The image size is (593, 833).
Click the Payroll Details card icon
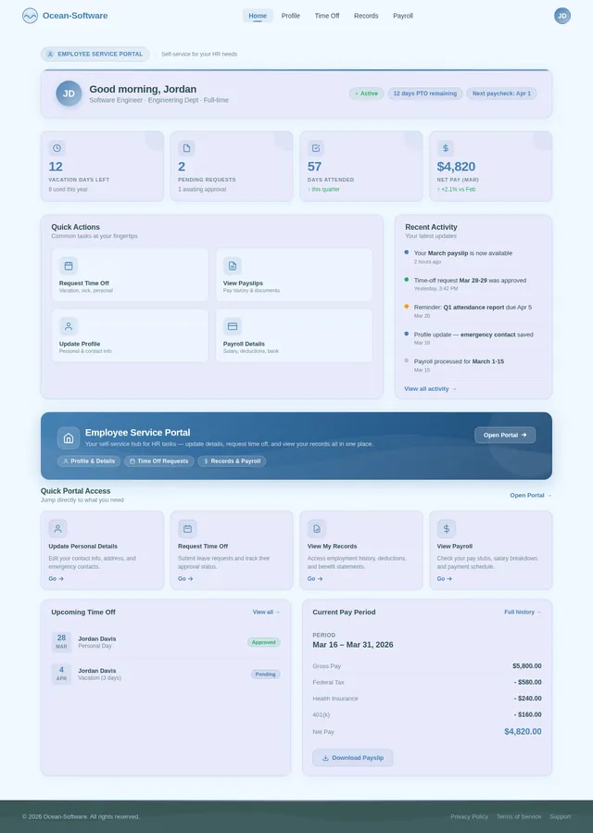pos(233,326)
